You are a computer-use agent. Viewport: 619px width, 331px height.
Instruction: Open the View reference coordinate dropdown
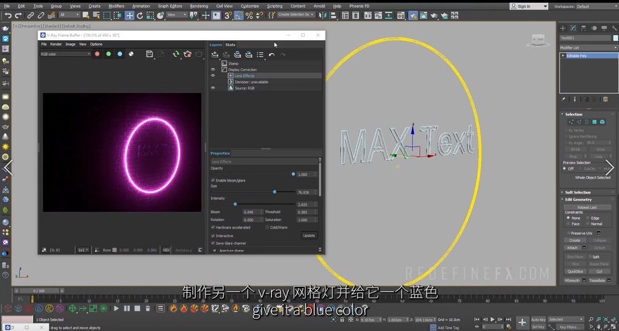click(176, 15)
